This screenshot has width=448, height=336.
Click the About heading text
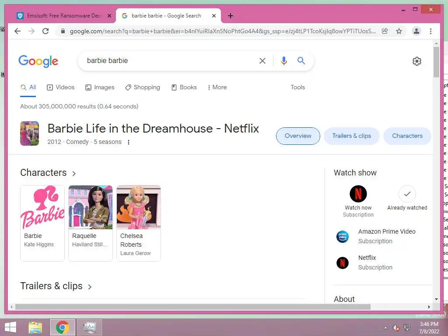(x=344, y=299)
